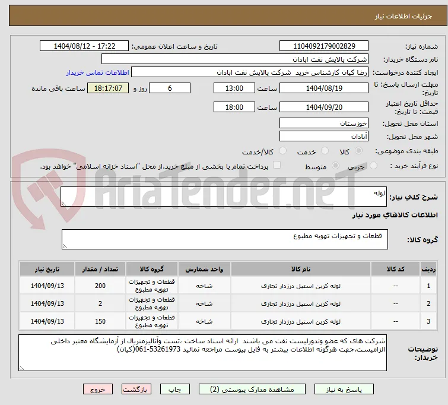Click the کد کالا column header
This screenshot has height=405, width=448.
point(395,269)
